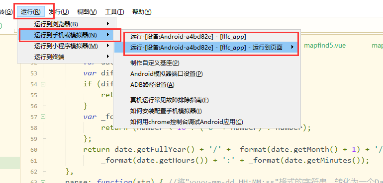Expand submenu arrow of 运行到终端
The image size is (383, 183).
point(108,57)
